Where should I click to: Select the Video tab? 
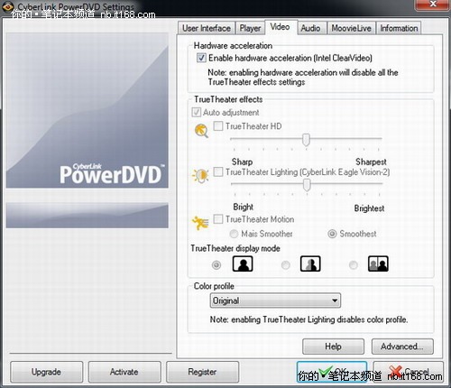pyautogui.click(x=281, y=27)
